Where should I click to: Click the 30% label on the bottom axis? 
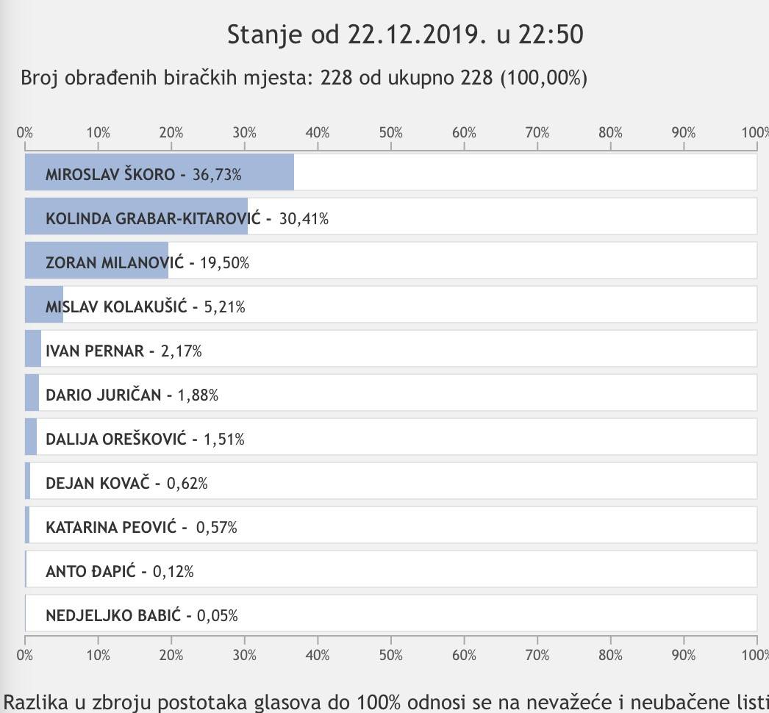tap(245, 654)
